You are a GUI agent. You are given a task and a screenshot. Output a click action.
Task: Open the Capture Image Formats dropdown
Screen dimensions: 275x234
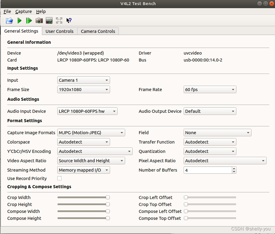click(91, 133)
